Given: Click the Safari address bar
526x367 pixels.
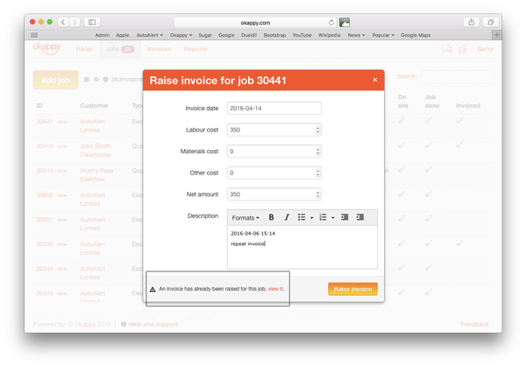Looking at the screenshot, I should click(x=255, y=23).
